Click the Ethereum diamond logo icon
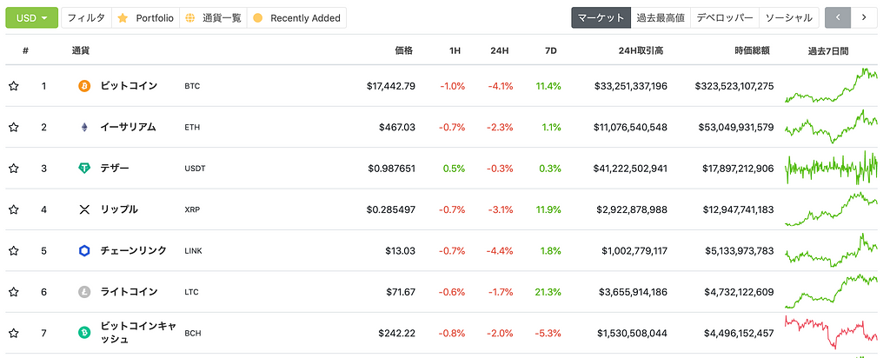The width and height of the screenshot is (890, 358). click(x=84, y=127)
